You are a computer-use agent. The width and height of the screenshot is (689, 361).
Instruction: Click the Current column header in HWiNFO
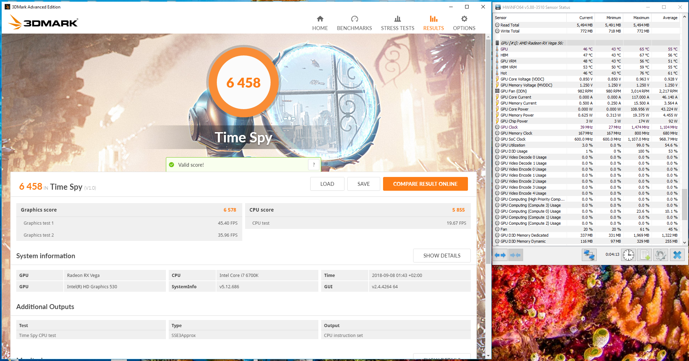(580, 18)
